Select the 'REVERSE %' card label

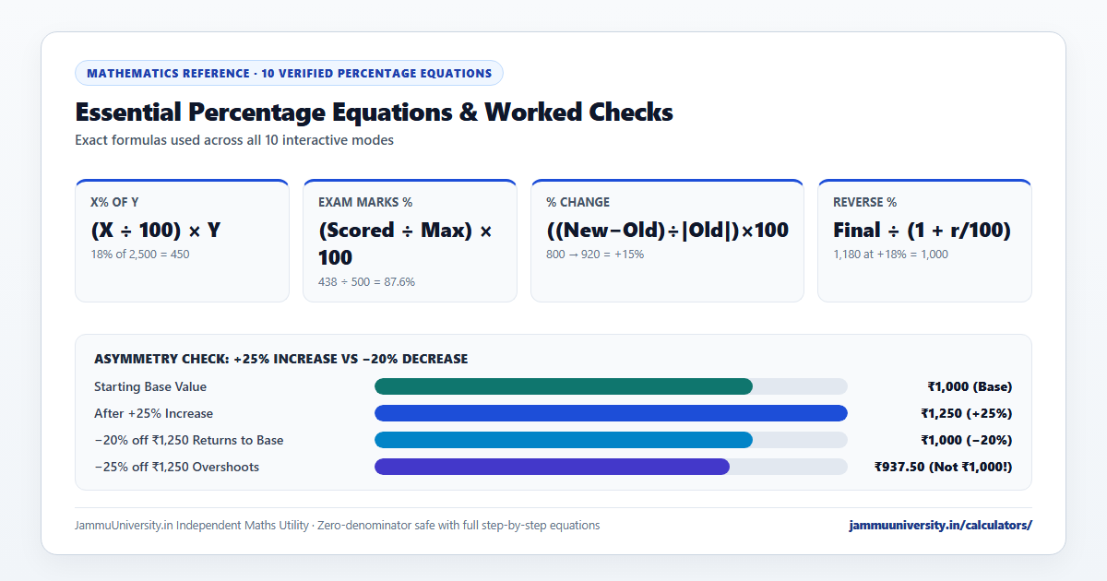tap(864, 202)
